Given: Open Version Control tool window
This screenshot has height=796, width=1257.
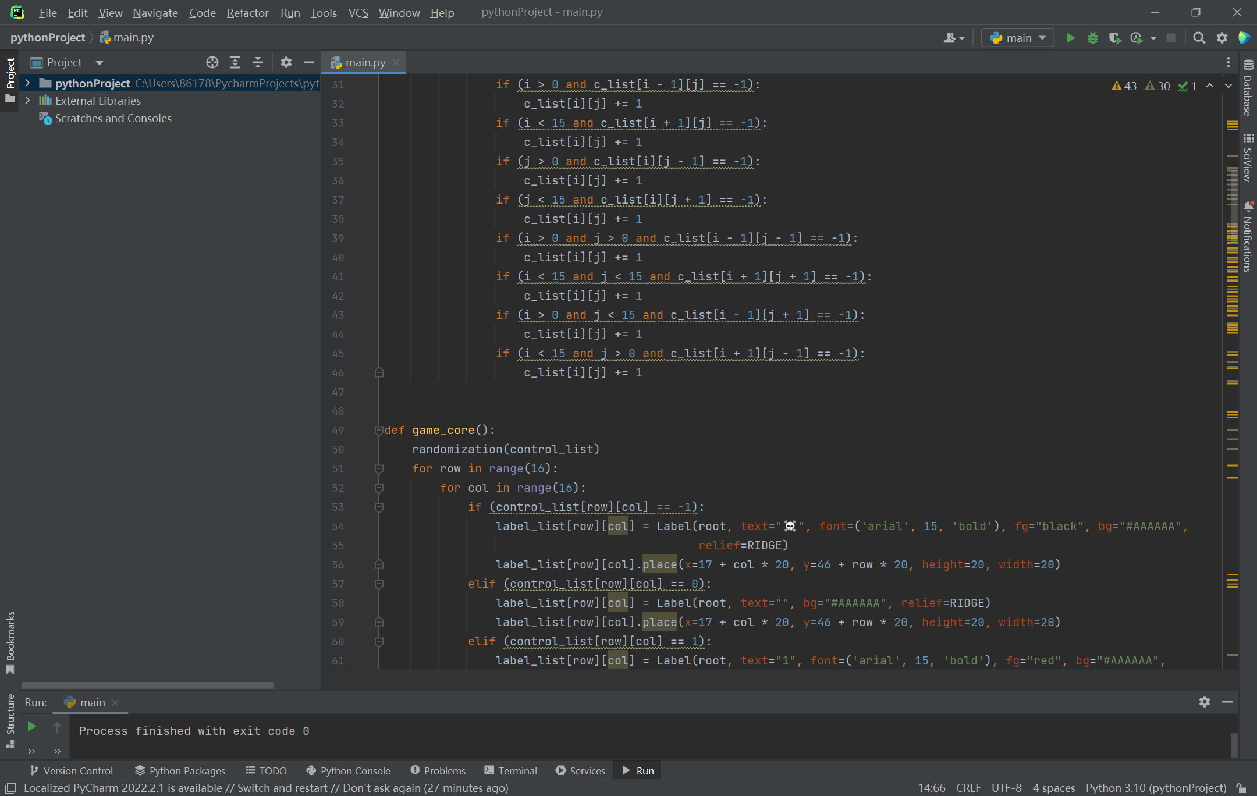Looking at the screenshot, I should pyautogui.click(x=71, y=770).
